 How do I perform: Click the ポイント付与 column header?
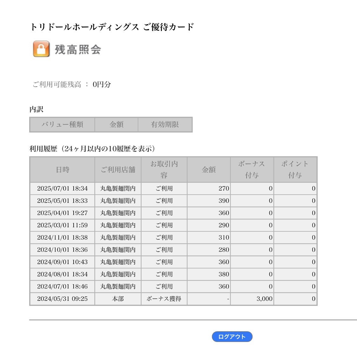[295, 170]
